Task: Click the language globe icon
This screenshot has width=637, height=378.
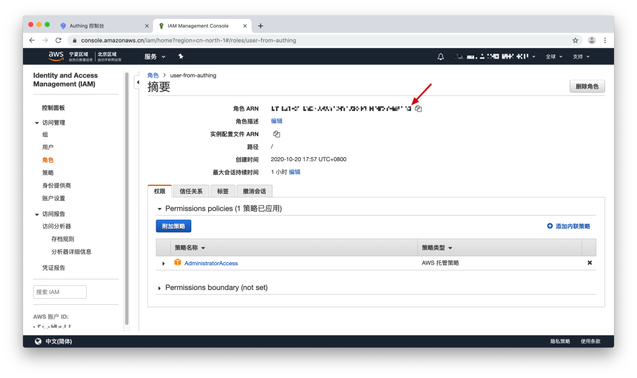Action: coord(38,341)
